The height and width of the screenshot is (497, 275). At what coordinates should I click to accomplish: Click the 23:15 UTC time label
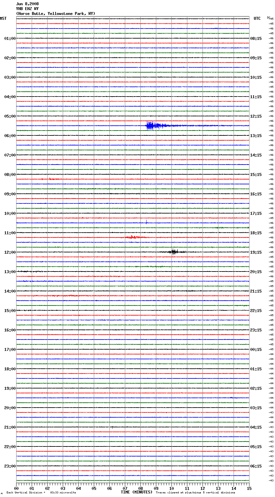coord(256,330)
